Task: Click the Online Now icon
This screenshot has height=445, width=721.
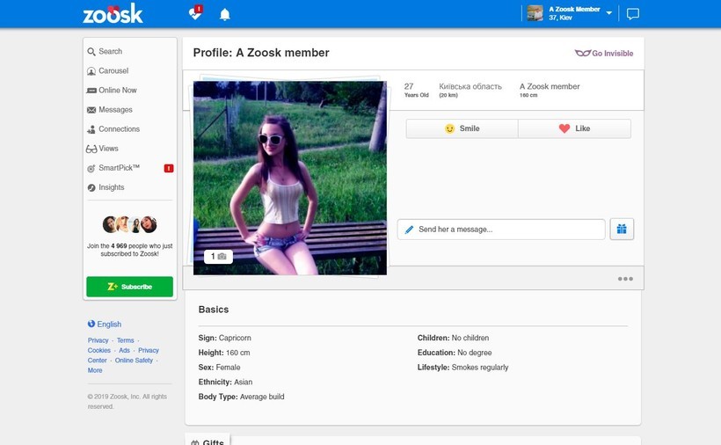Action: (91, 91)
